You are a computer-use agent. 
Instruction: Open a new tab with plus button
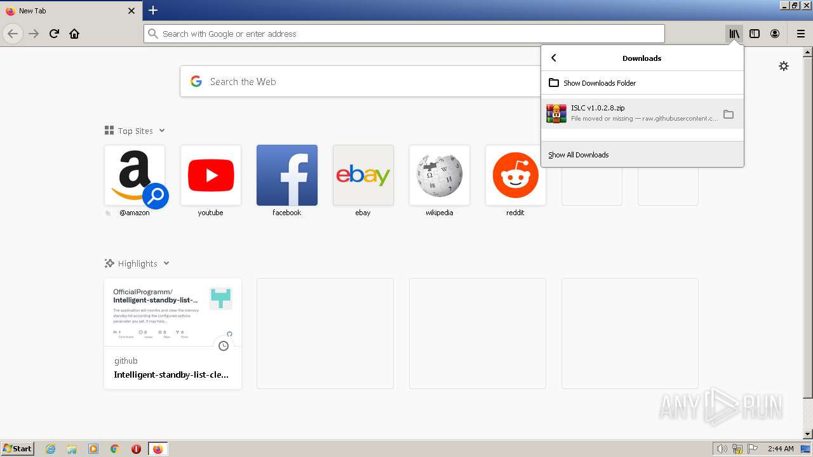(153, 10)
